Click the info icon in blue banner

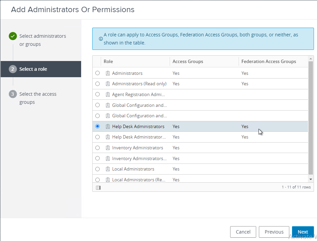[x=101, y=39]
